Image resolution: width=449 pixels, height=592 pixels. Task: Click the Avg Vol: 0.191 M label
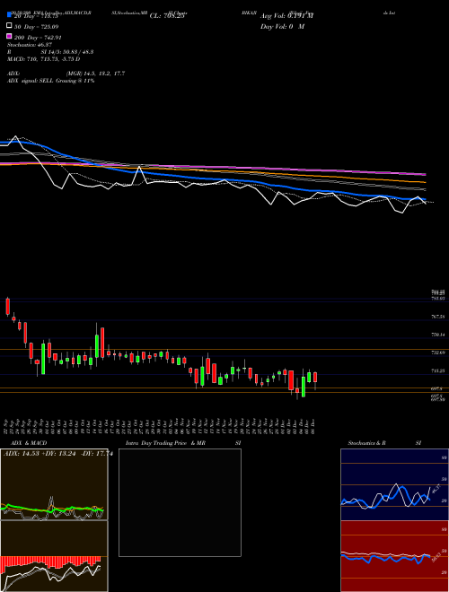pos(286,16)
